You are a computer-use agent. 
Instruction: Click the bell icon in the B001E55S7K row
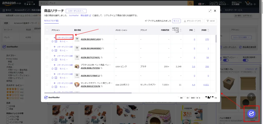coord(53,87)
